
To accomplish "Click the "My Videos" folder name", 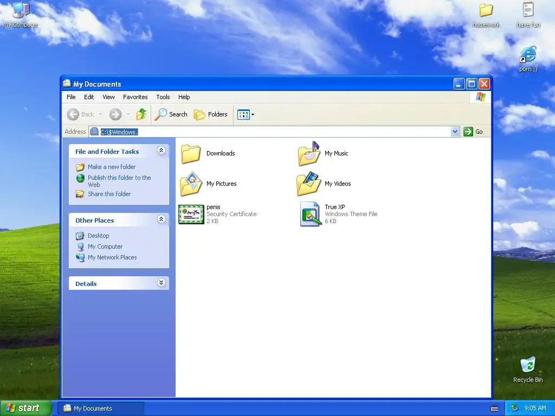I will point(338,184).
